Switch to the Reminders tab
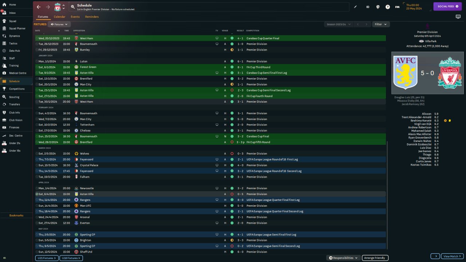 (92, 17)
